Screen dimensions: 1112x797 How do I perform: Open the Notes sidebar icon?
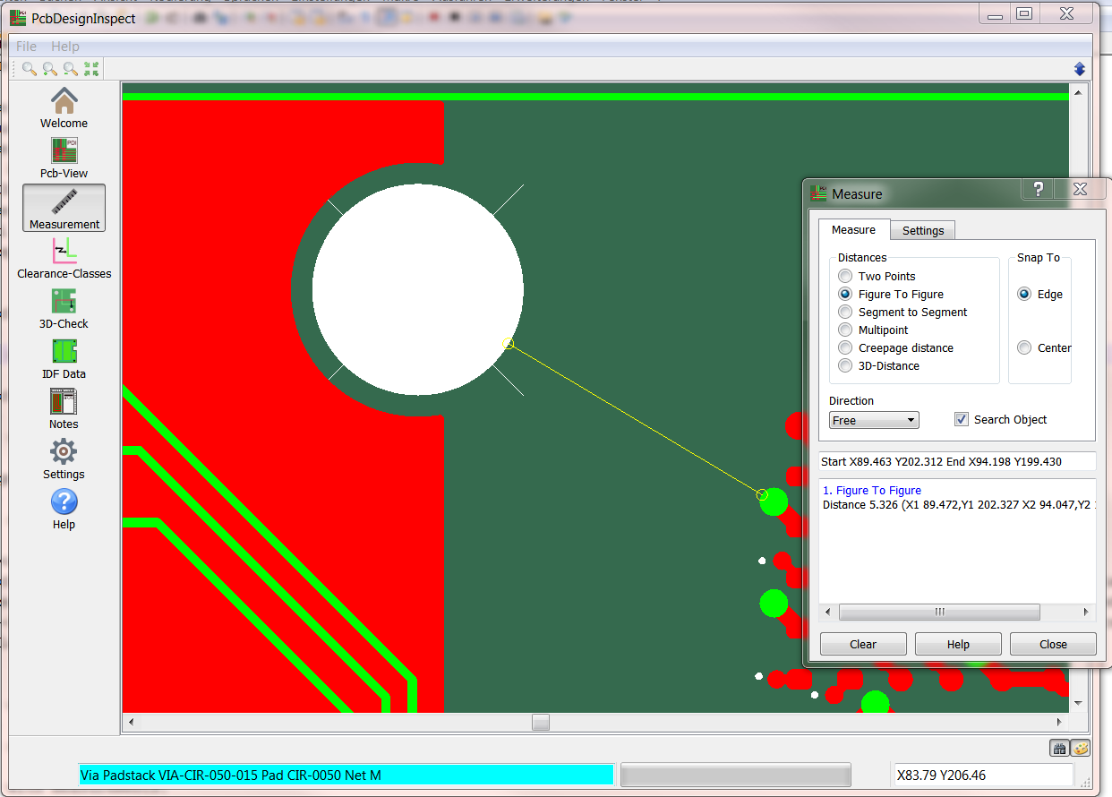pyautogui.click(x=64, y=401)
